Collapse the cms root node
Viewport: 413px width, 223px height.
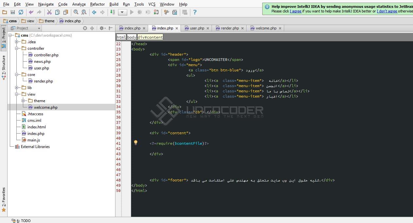(x=10, y=35)
